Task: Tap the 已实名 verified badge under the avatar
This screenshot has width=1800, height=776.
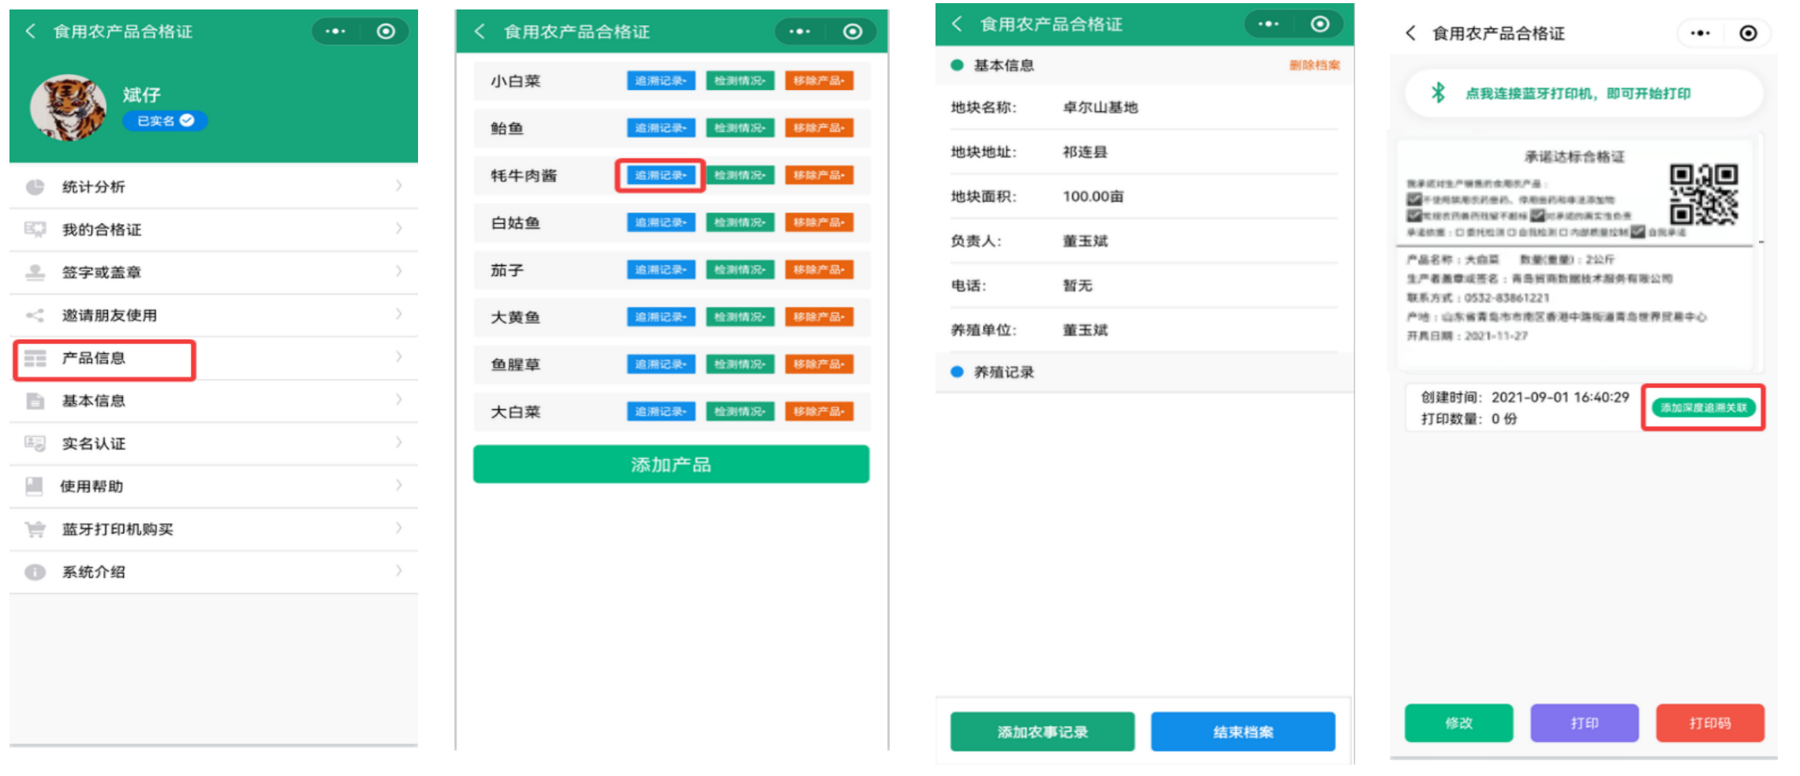Action: coord(164,121)
